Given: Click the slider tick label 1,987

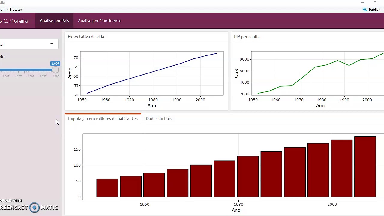Looking at the screenshot, I should 31,76.
